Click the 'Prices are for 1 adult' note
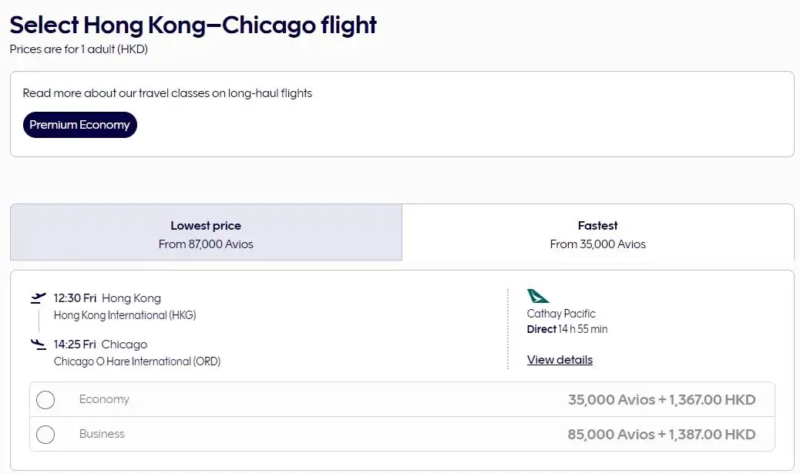 pyautogui.click(x=79, y=49)
